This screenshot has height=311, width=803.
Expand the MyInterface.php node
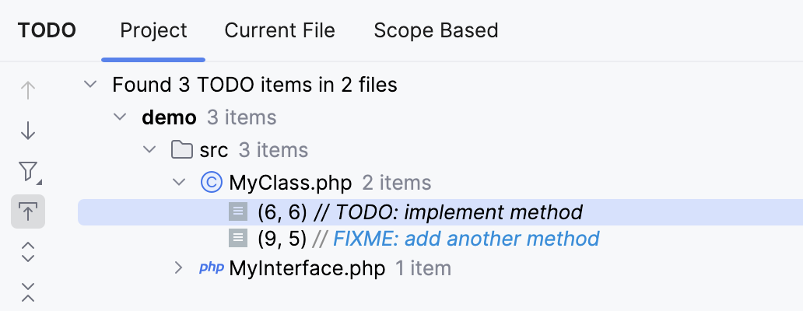pos(179,268)
